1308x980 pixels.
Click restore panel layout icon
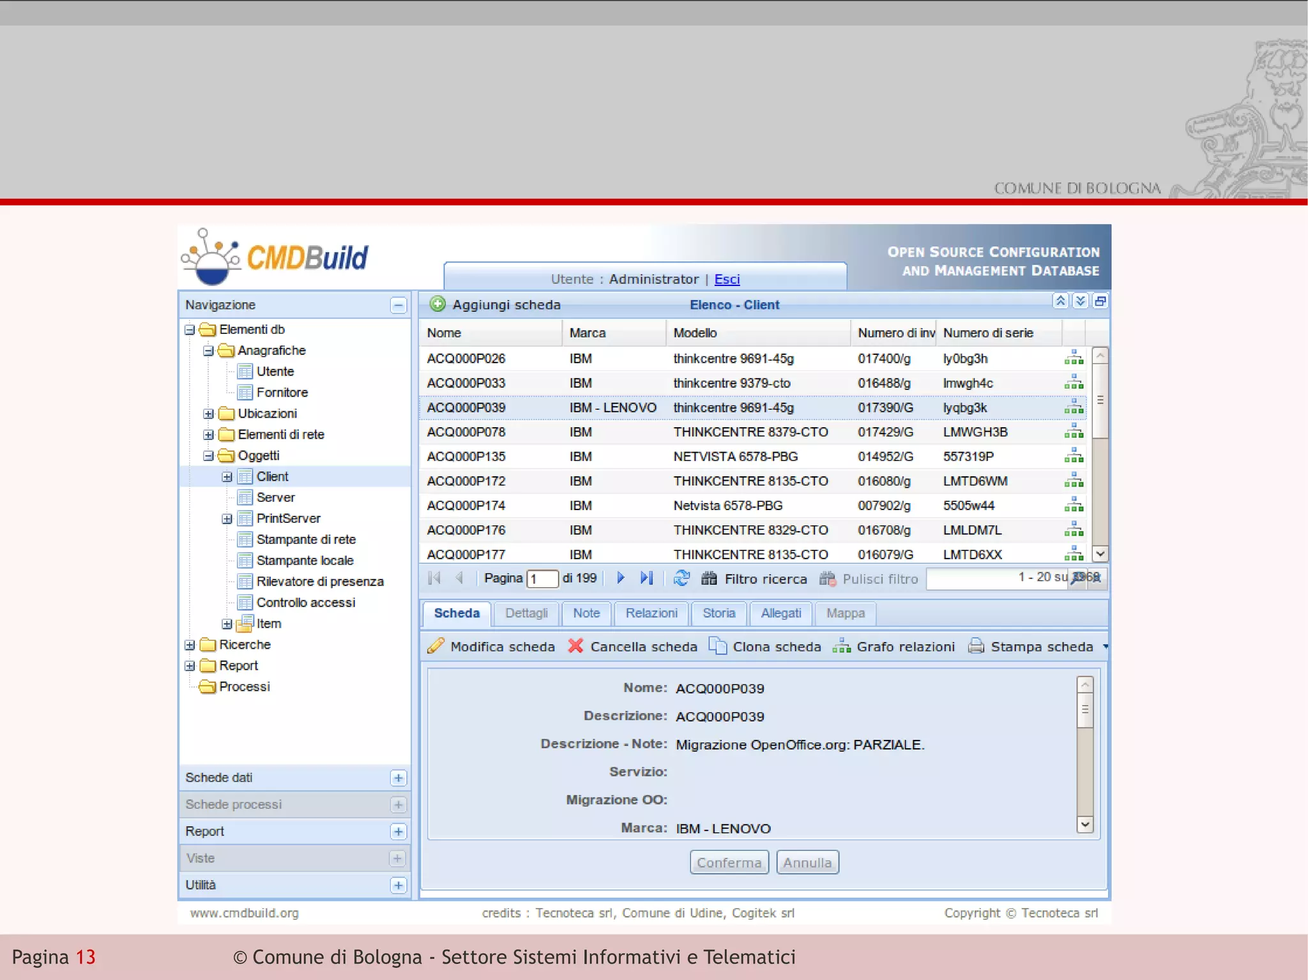coord(1100,301)
